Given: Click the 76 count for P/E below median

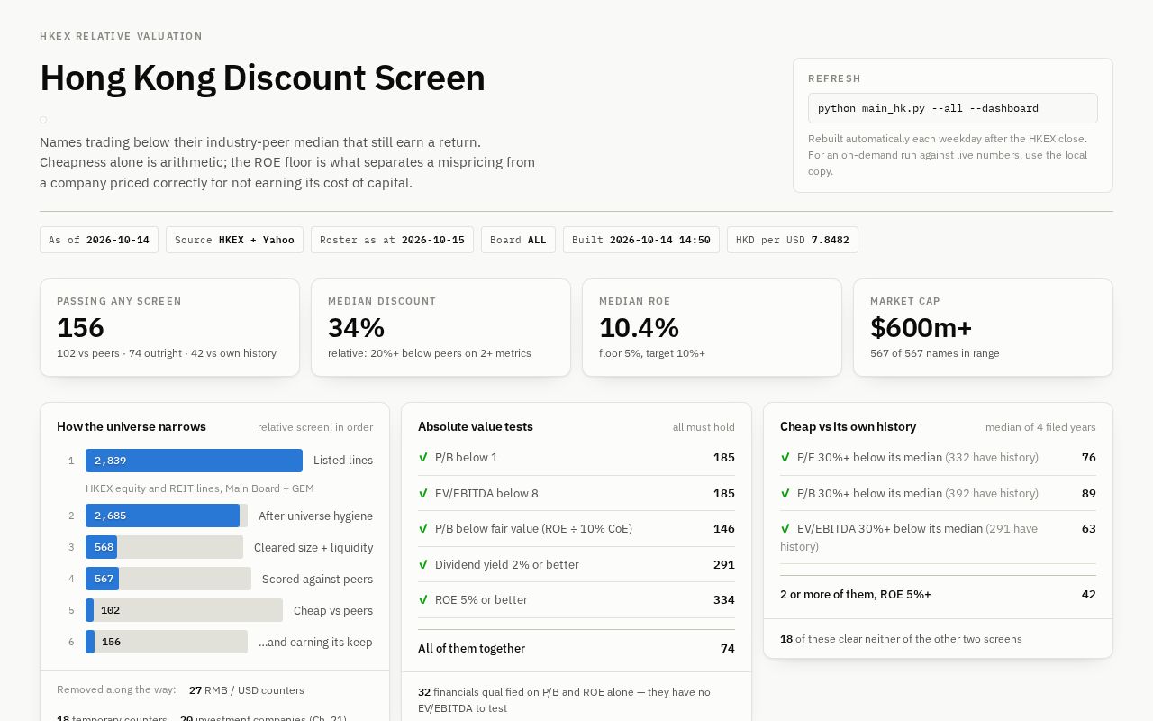Looking at the screenshot, I should tap(1089, 458).
